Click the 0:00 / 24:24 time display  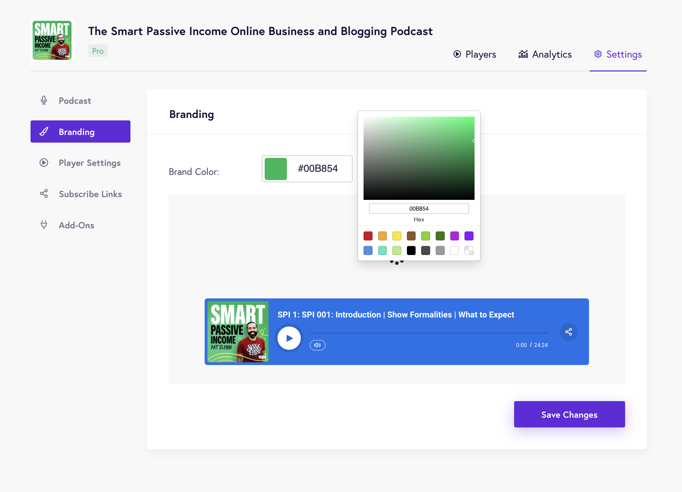pyautogui.click(x=532, y=345)
